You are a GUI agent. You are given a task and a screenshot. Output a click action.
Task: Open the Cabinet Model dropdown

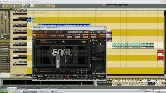pos(46,42)
